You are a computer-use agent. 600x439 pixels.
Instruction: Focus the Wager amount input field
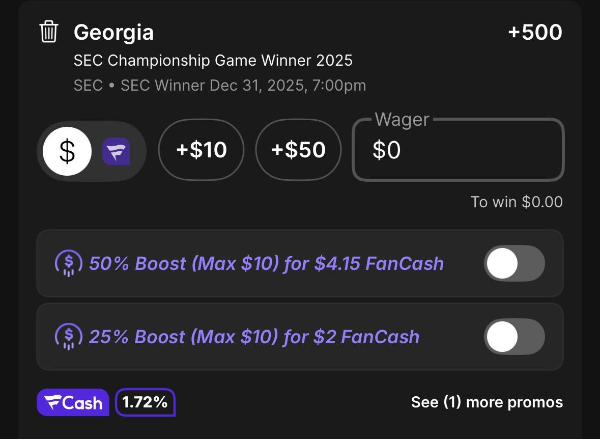point(458,150)
